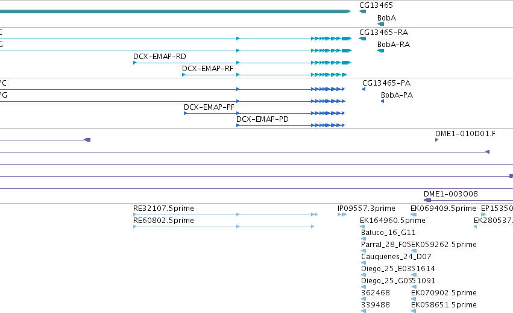Select the Diego_25_E03 EST label
The height and width of the screenshot is (314, 513).
(386, 269)
